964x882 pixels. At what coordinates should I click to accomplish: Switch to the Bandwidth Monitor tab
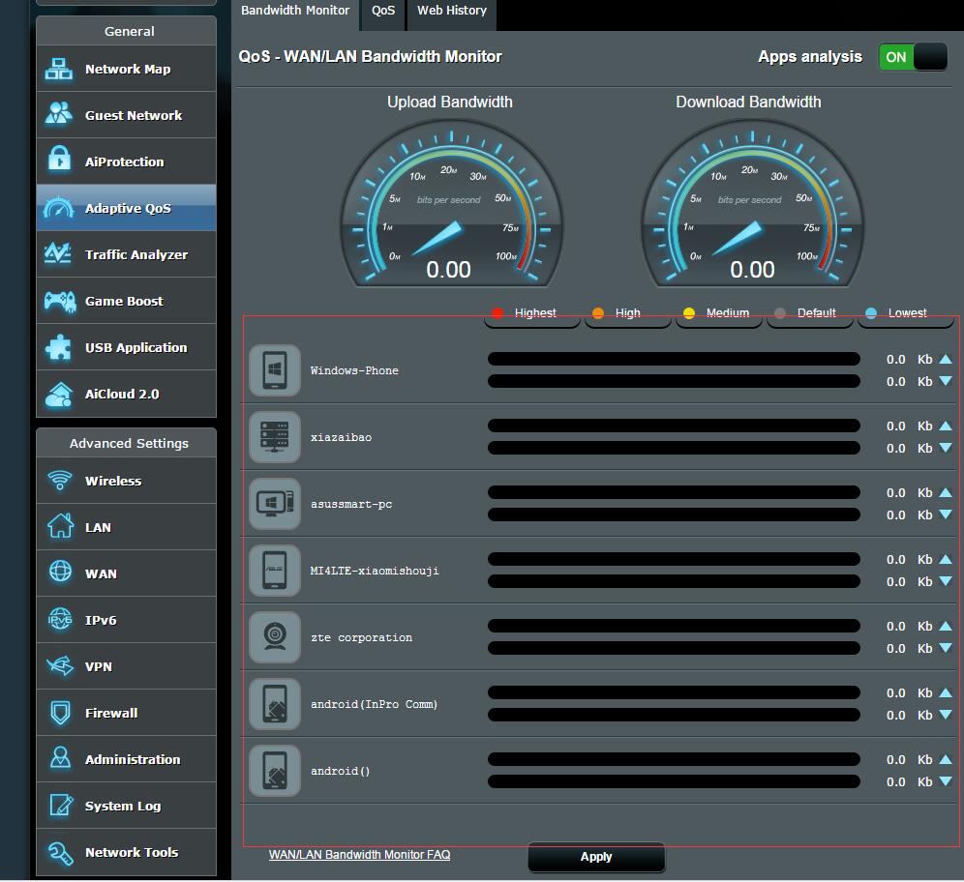tap(295, 11)
